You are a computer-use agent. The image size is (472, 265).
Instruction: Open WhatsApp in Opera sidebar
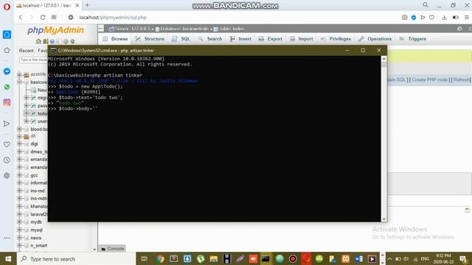[x=7, y=87]
